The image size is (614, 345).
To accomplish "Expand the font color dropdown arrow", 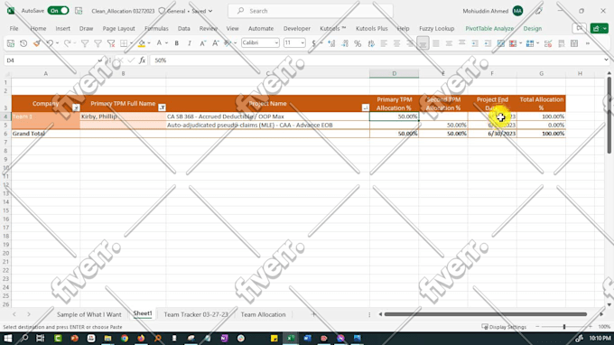I will click(166, 43).
